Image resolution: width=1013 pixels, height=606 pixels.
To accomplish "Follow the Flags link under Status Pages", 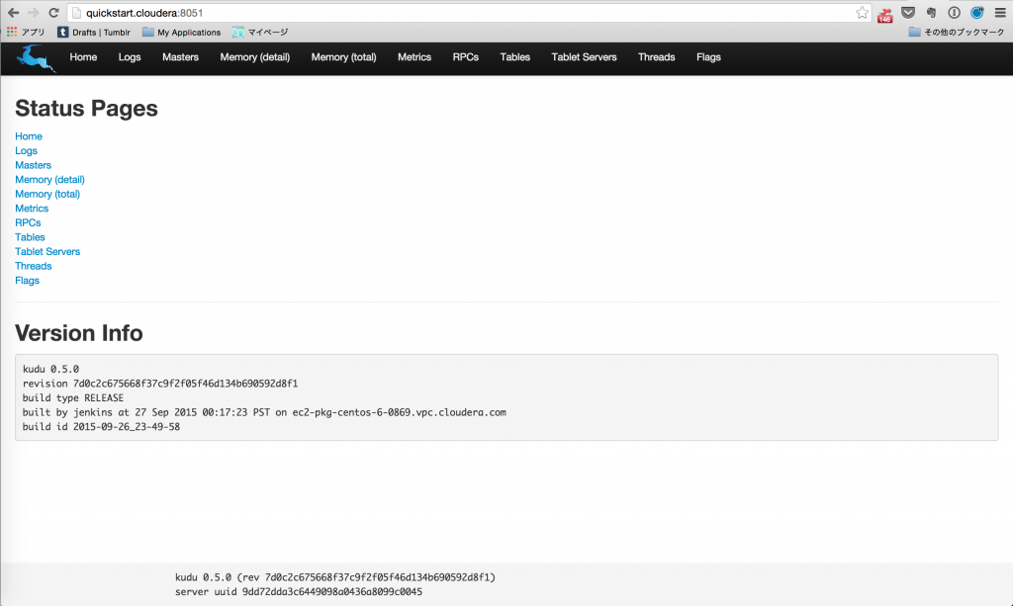I will [27, 281].
